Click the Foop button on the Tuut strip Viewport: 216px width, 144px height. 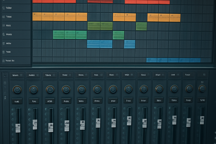pyautogui.click(x=188, y=100)
